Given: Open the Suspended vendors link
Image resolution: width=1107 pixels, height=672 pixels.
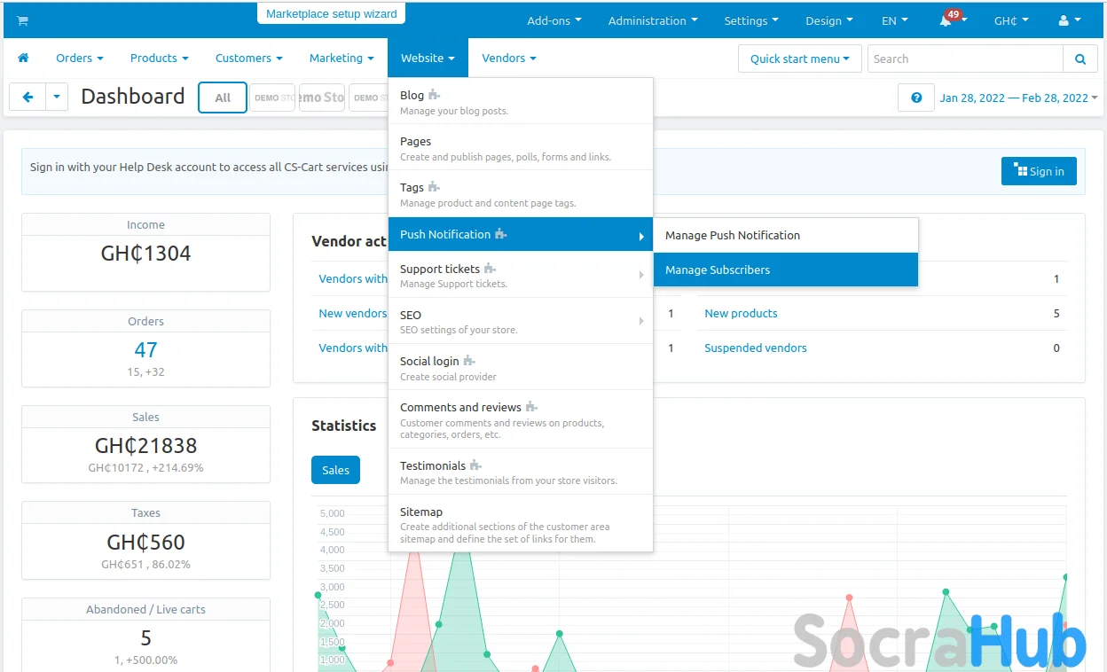Looking at the screenshot, I should [755, 348].
